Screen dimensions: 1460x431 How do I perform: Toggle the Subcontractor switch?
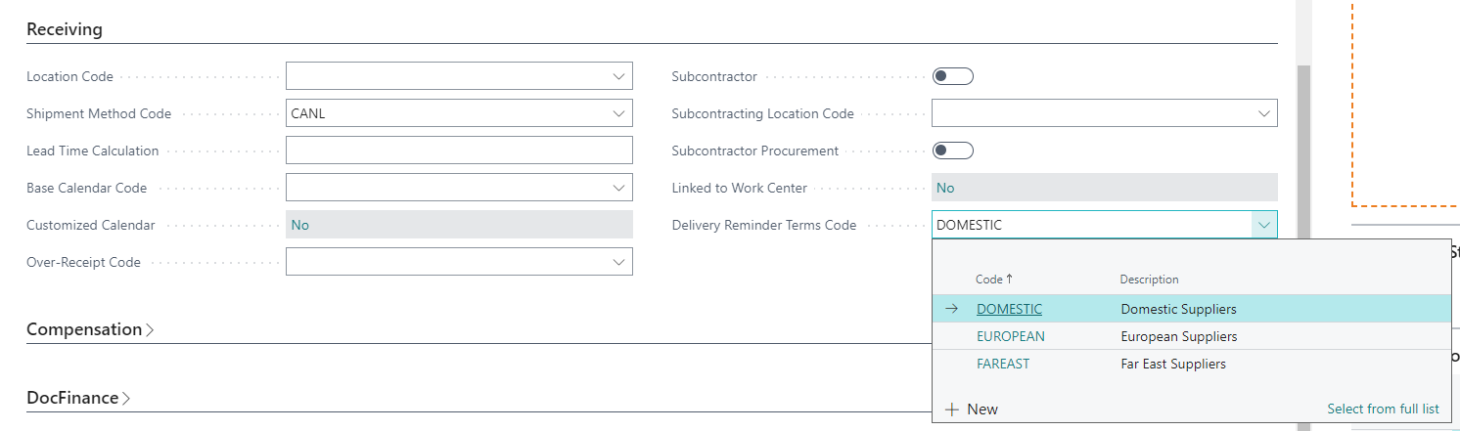952,76
